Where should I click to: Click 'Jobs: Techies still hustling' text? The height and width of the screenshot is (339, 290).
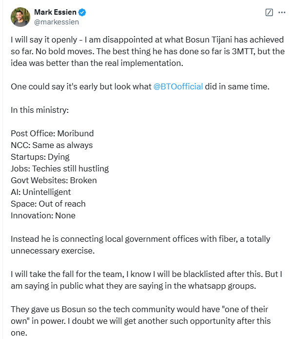60,169
